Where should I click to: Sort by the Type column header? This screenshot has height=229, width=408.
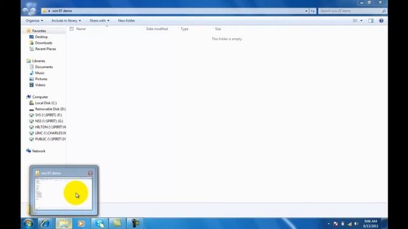(x=184, y=29)
